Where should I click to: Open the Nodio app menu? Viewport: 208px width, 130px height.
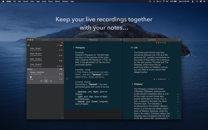[x=9, y=1]
